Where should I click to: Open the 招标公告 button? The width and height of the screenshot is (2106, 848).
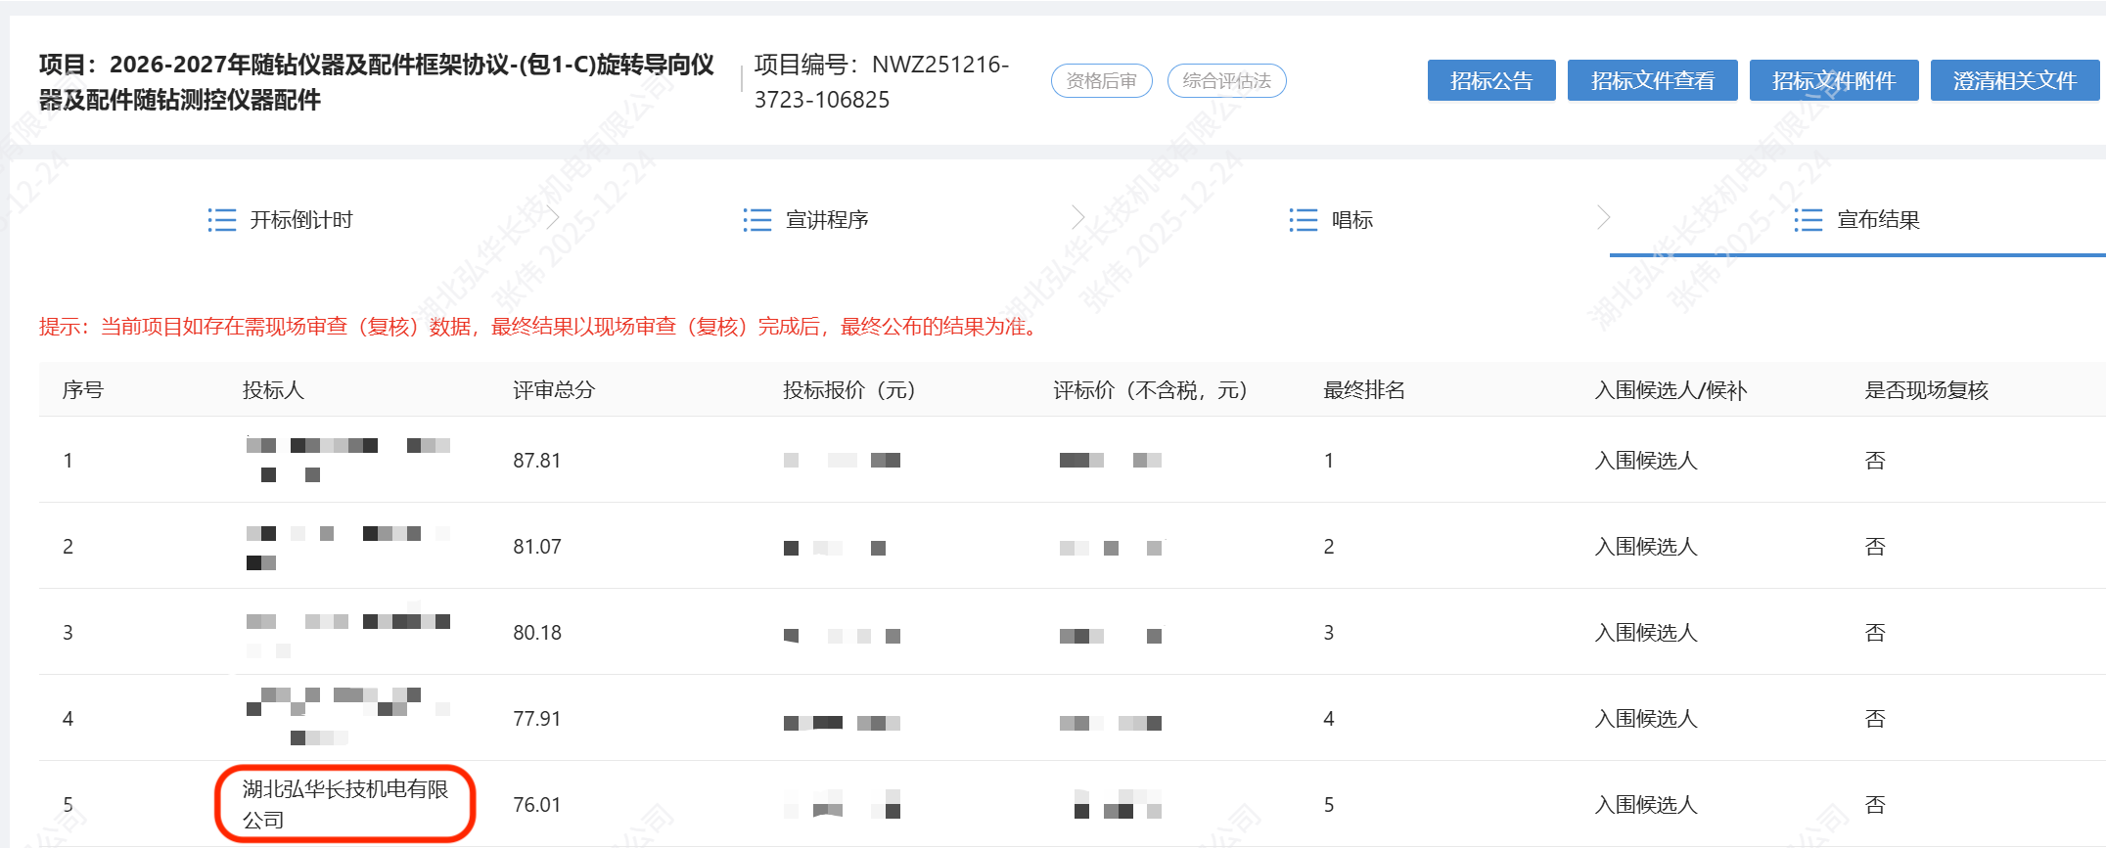click(1490, 81)
